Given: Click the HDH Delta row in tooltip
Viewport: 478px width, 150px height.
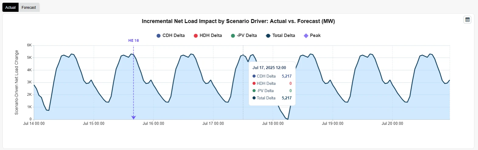Looking at the screenshot, I should pos(272,83).
